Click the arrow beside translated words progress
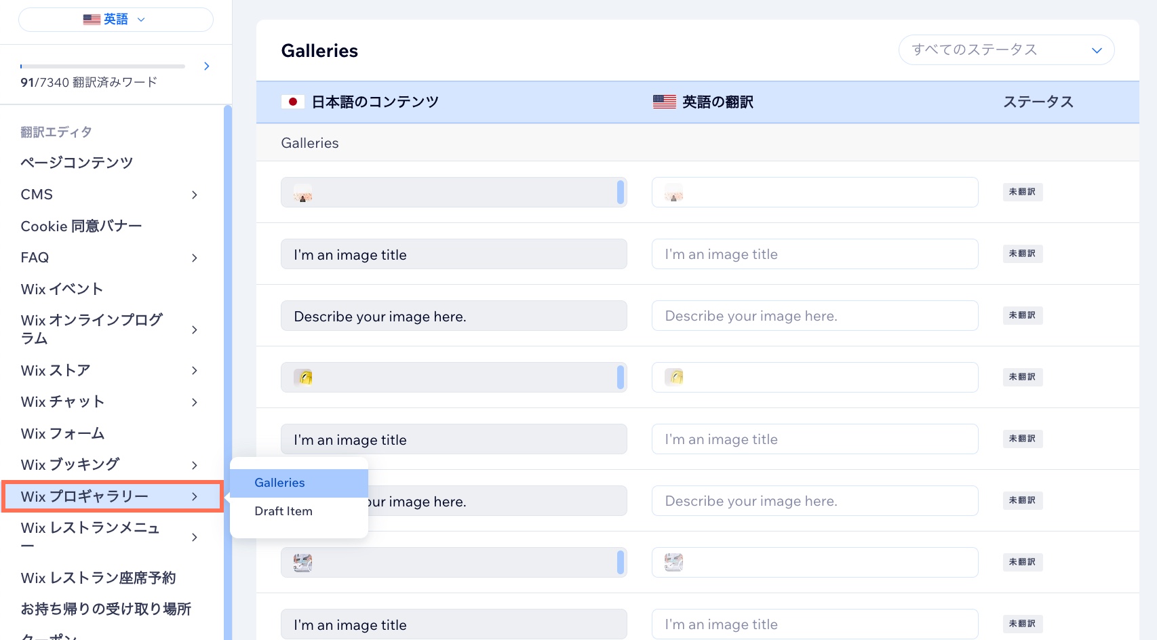Screen dimensions: 1157x640 (207, 66)
